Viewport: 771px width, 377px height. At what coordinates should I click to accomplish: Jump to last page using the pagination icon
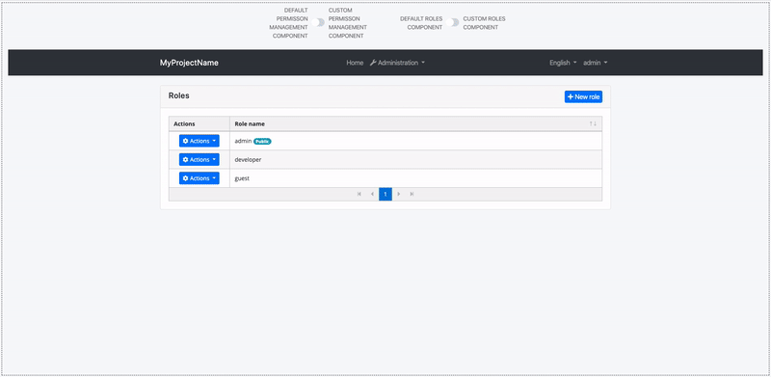click(x=412, y=194)
